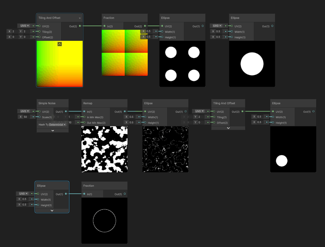Click Out(1) port of Ellipse feeding Fraction
The image size is (325, 247).
(x=66, y=194)
